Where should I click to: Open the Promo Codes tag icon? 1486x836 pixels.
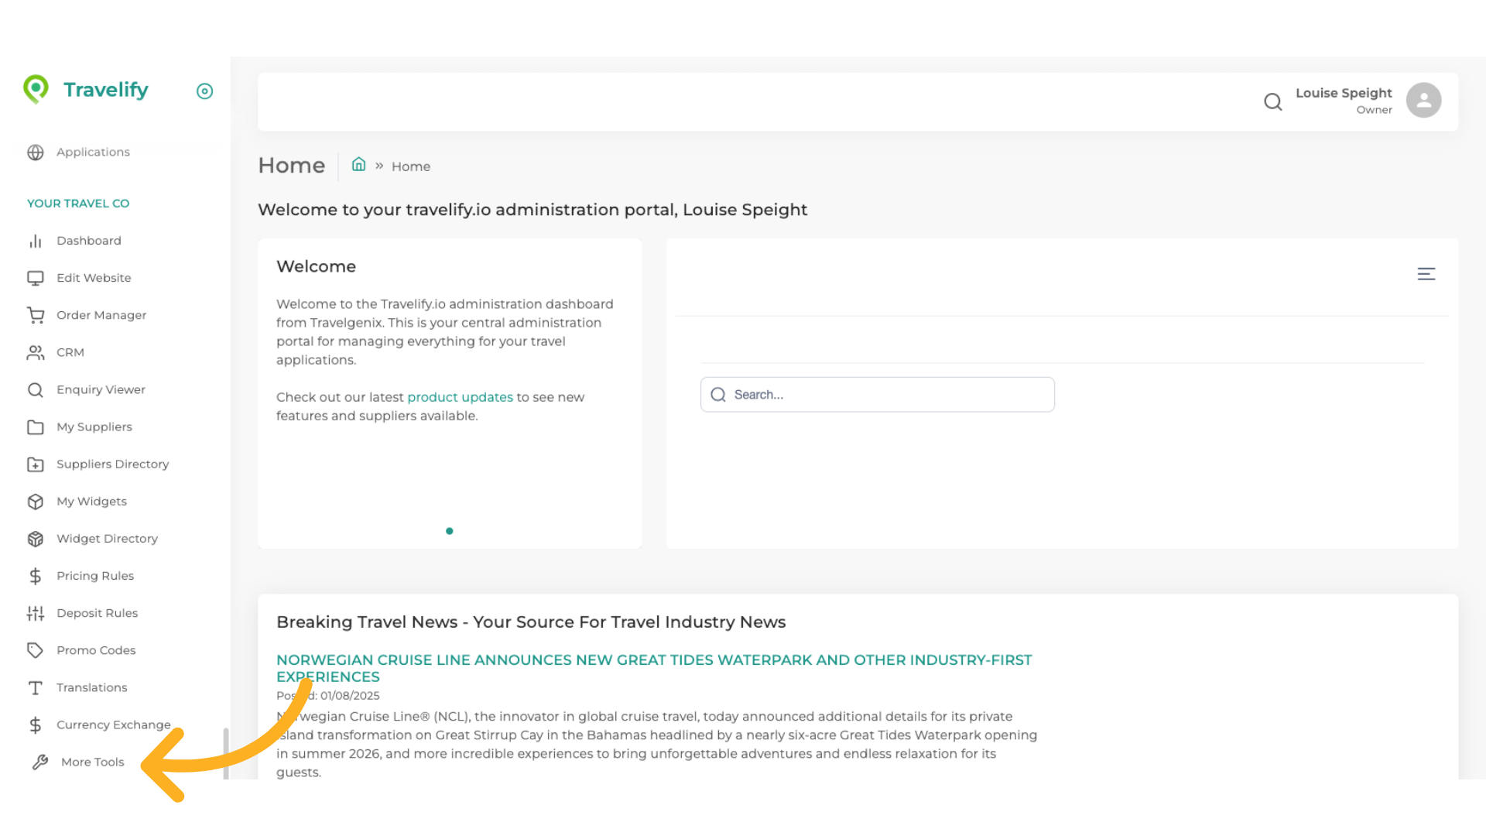tap(36, 650)
